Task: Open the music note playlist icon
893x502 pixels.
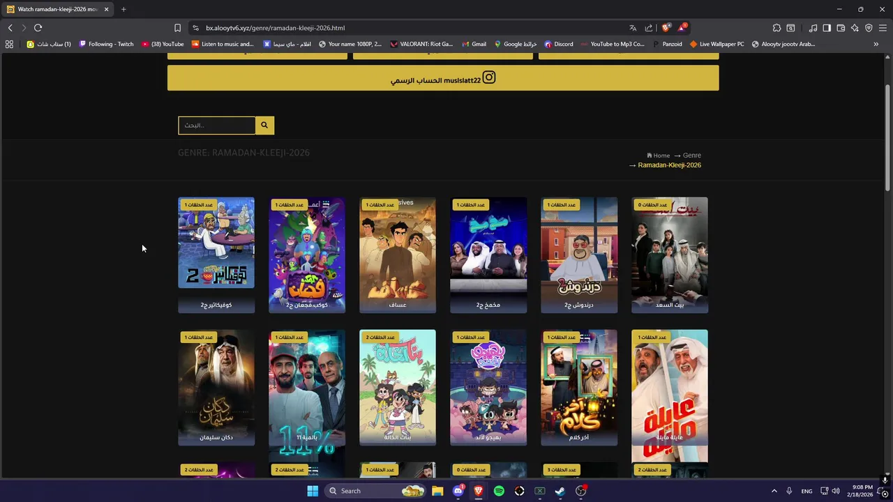Action: [x=813, y=28]
